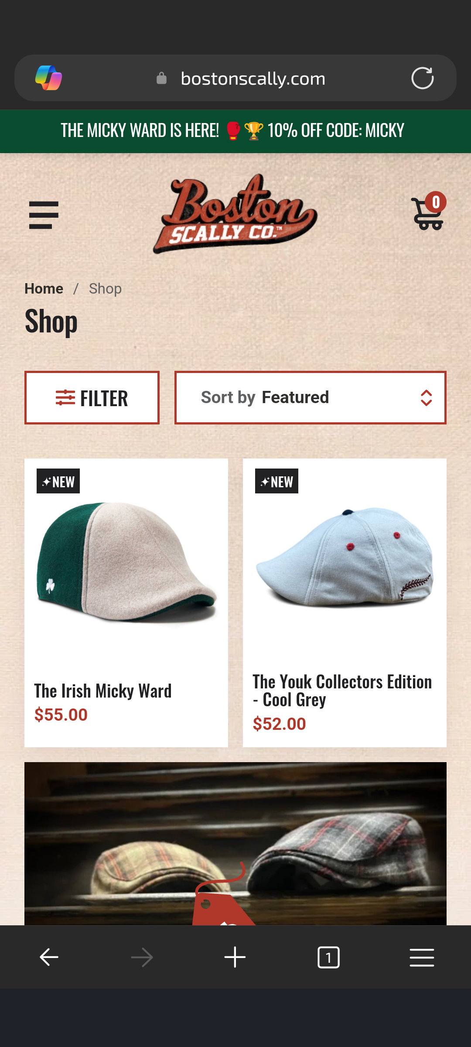
Task: Open the shopping cart
Action: tap(428, 212)
